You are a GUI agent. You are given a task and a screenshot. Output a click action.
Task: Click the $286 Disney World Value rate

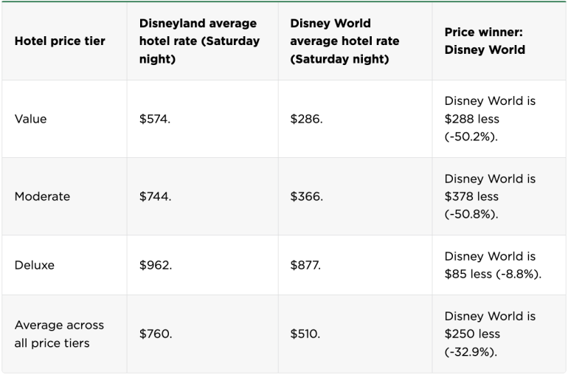pyautogui.click(x=306, y=119)
